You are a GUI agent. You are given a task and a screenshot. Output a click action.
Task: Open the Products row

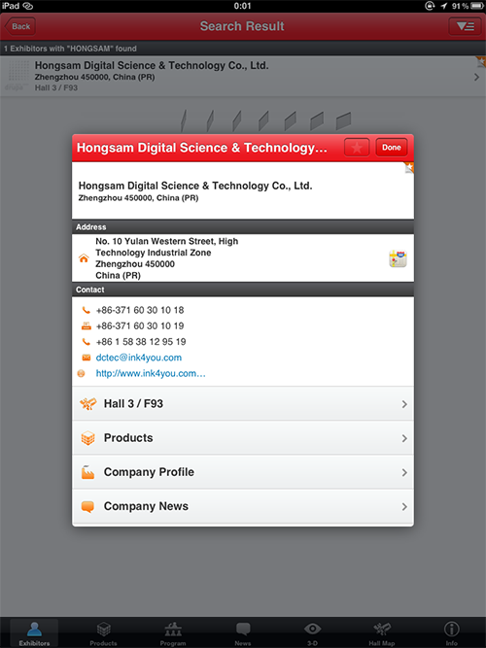click(243, 438)
